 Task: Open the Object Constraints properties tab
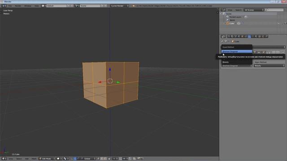click(x=246, y=37)
